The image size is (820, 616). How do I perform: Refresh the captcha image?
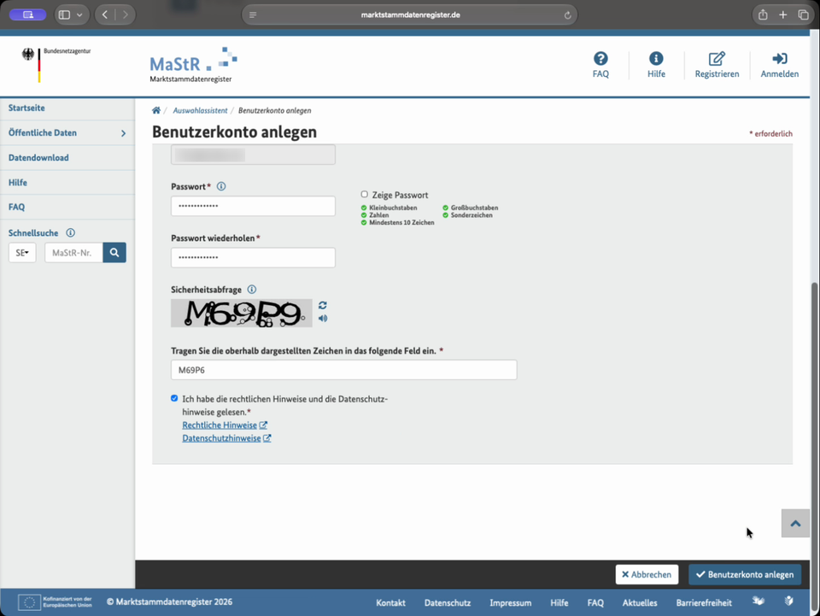point(323,305)
